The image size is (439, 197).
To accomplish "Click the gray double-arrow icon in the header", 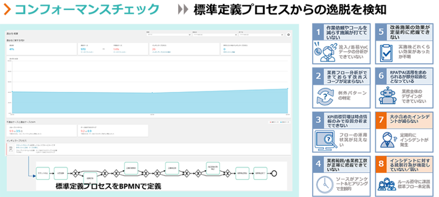I will (x=184, y=10).
